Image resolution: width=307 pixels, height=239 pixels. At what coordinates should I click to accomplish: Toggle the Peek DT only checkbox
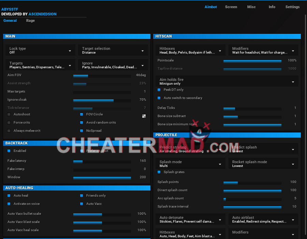[159, 90]
